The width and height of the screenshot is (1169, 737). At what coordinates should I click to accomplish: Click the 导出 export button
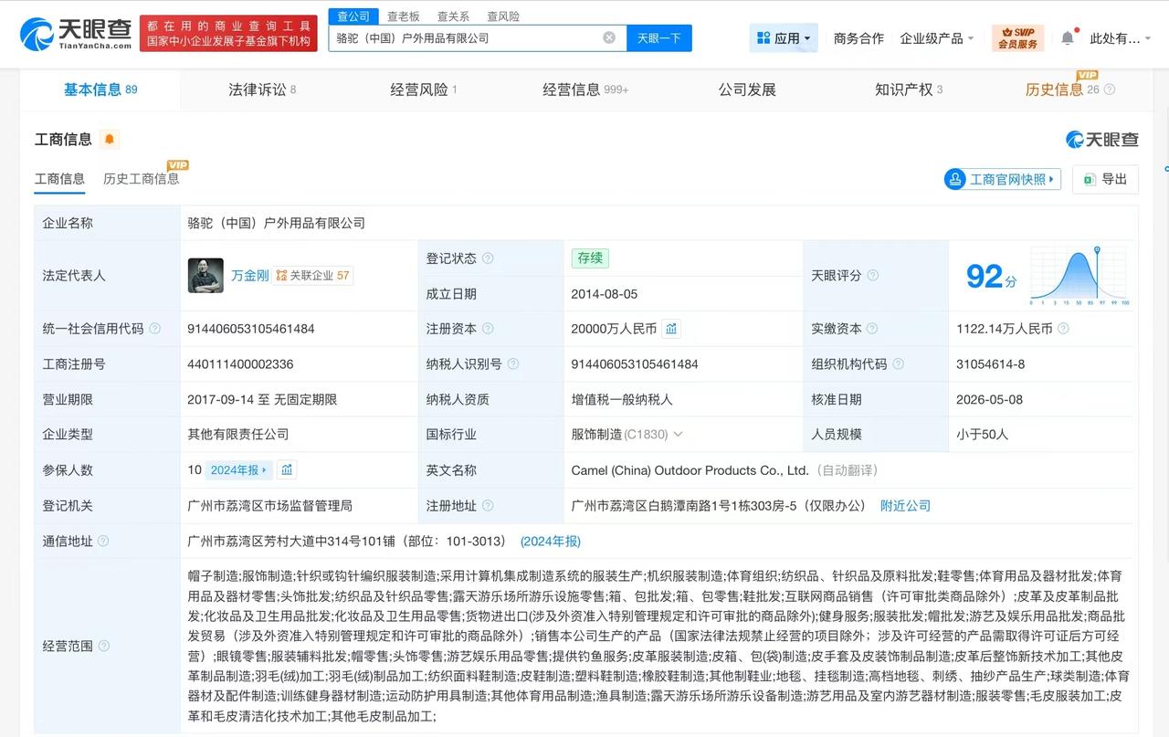click(1105, 179)
